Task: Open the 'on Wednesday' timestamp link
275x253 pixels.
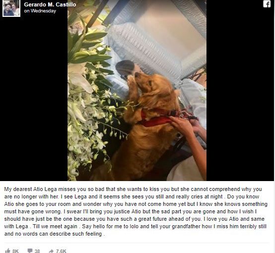Action: coord(40,11)
